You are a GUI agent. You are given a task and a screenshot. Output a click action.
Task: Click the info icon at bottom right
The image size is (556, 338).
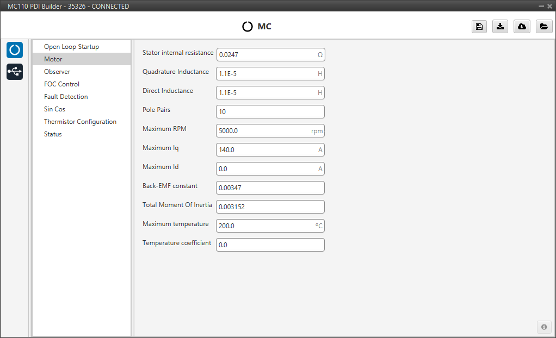click(x=543, y=327)
